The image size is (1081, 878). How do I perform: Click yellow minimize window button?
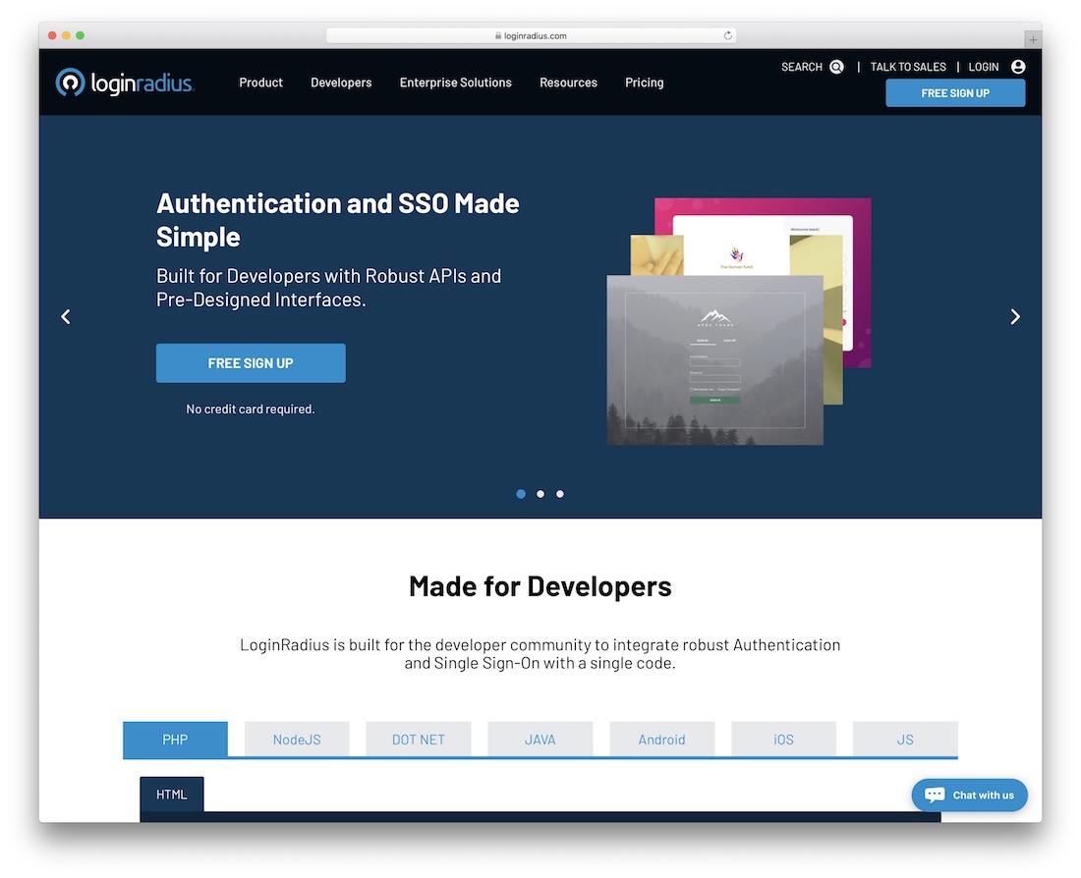(x=66, y=35)
